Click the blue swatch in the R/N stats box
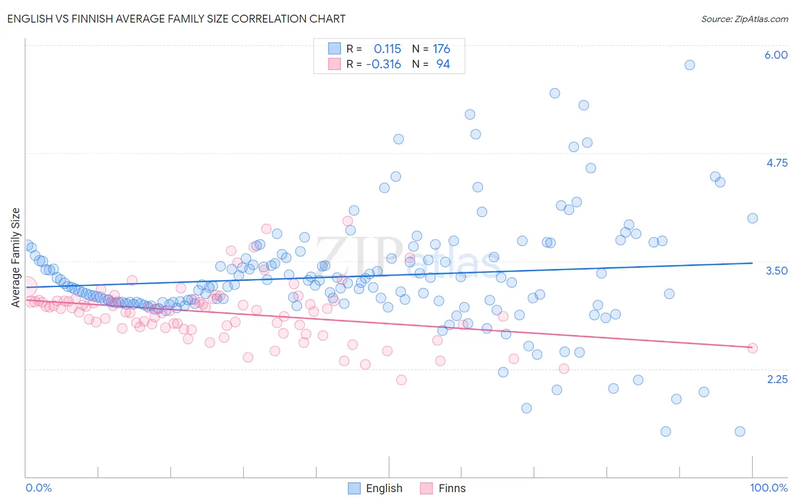Screen dimensions: 795x504 (335, 49)
